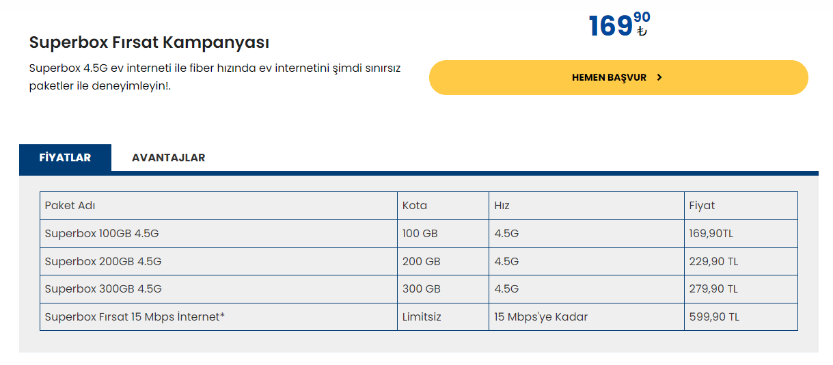The image size is (833, 365).
Task: Click the Fiyat column header
Action: [702, 206]
